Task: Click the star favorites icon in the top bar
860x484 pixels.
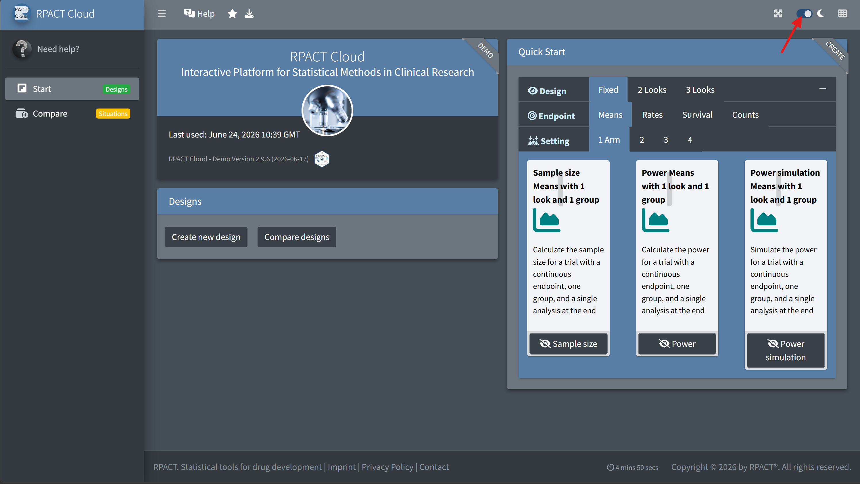Action: pos(232,14)
